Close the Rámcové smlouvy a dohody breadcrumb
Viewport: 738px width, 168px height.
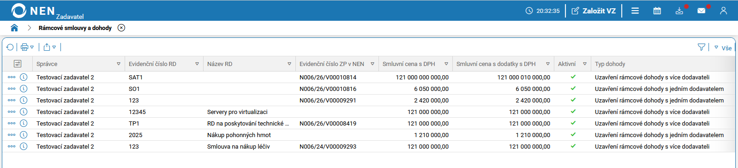click(121, 28)
